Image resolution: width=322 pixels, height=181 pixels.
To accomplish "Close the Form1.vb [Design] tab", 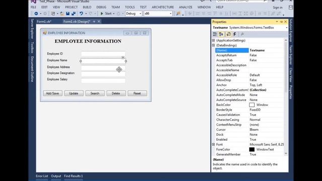I will tap(99, 21).
